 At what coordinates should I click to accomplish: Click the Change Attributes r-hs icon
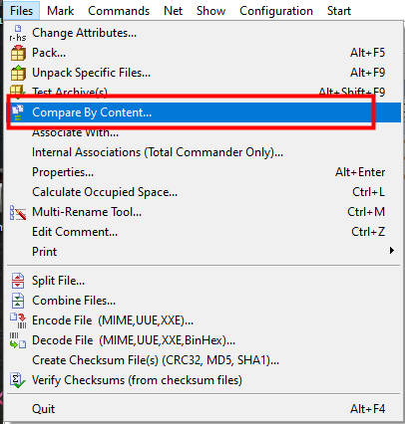coord(18,33)
